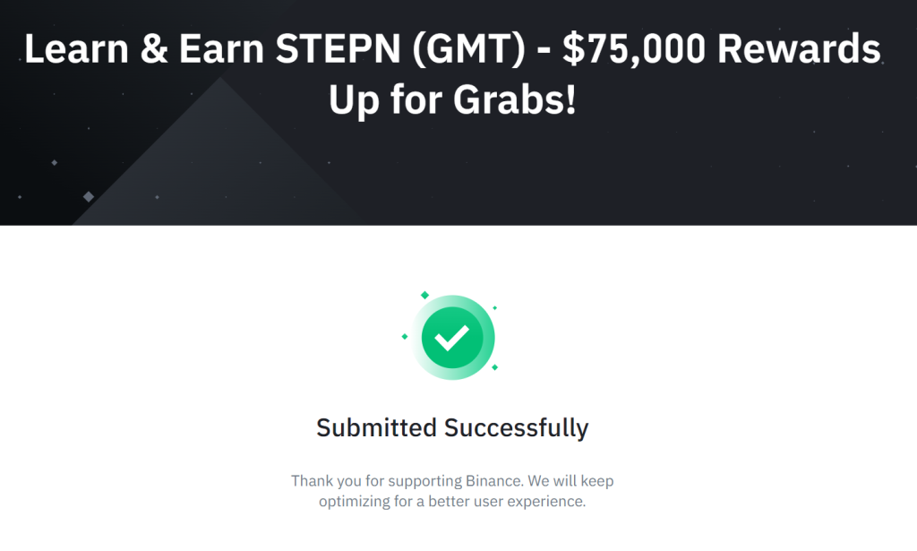Click the tiny green sparkle above-right of checkmark

pyautogui.click(x=494, y=307)
